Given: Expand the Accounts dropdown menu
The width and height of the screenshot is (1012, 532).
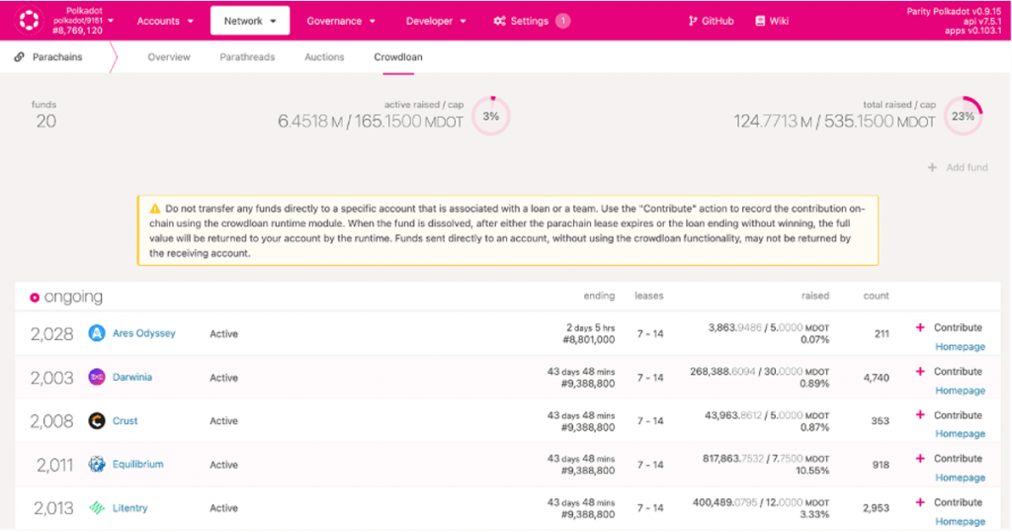Looking at the screenshot, I should pyautogui.click(x=165, y=21).
